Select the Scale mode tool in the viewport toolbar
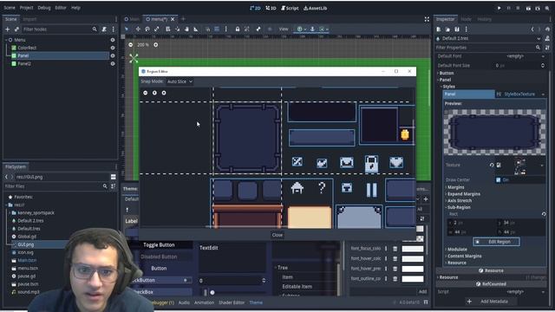This screenshot has height=312, width=555. 157,29
